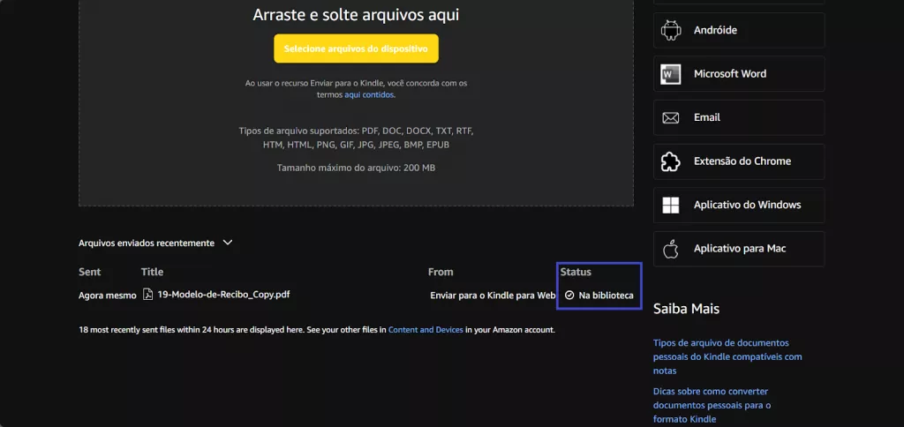Open Dicas sobre como converter documentos link
The image size is (904, 427).
pos(712,405)
